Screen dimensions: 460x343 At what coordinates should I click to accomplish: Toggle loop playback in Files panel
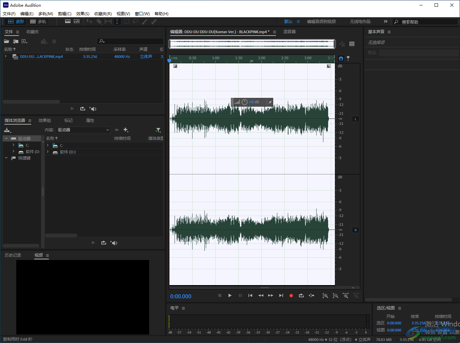click(x=82, y=109)
